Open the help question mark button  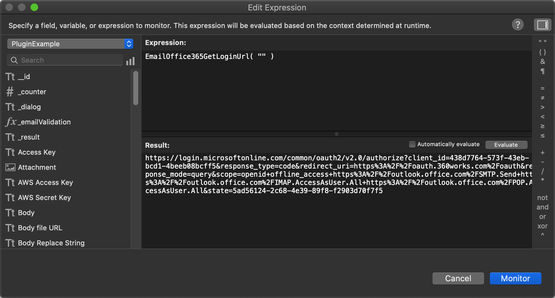(518, 25)
